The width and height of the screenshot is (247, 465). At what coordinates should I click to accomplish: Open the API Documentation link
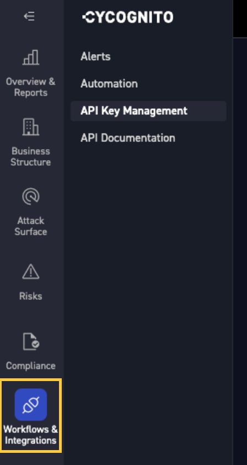tap(128, 138)
